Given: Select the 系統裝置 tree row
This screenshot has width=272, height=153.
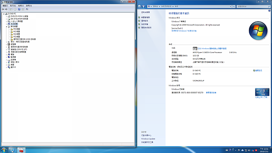Looking at the screenshot, I should pos(13,24).
